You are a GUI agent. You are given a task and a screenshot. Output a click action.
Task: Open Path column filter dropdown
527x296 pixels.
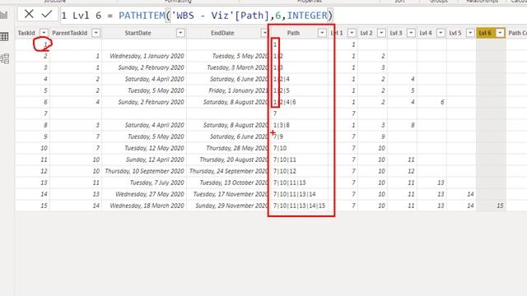coord(322,33)
